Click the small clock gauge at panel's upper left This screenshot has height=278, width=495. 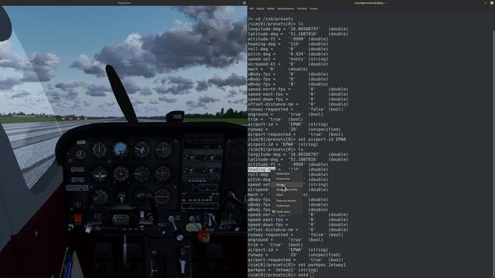click(x=80, y=154)
